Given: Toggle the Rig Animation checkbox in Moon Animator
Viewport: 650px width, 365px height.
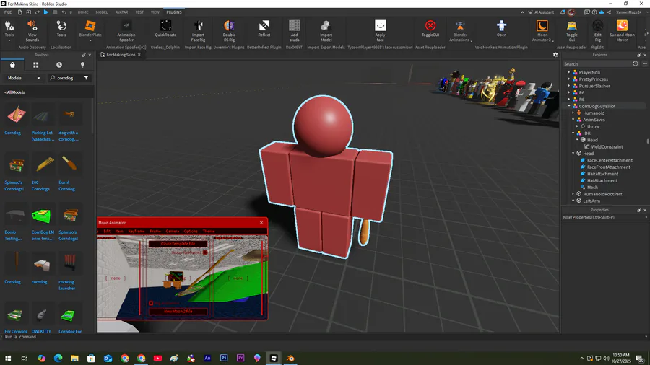Looking at the screenshot, I should tap(151, 303).
